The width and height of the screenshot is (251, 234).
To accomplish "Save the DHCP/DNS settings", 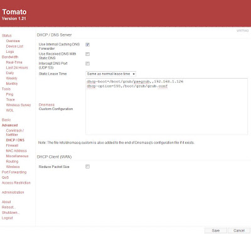I will (x=216, y=230).
